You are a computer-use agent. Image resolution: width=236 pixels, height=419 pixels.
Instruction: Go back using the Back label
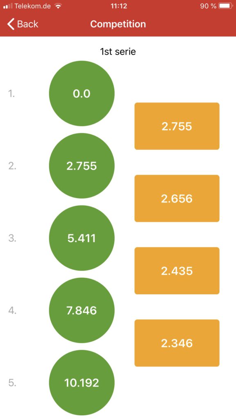click(x=27, y=24)
